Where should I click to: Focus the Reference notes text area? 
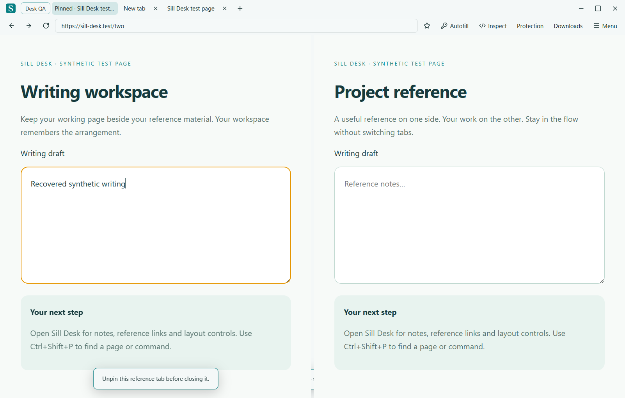click(x=469, y=225)
